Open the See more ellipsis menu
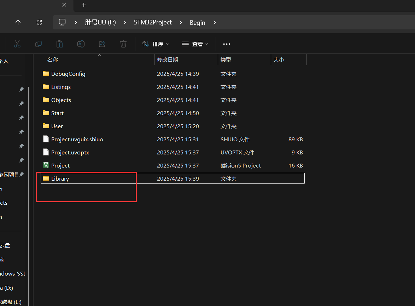This screenshot has height=306, width=415. point(227,44)
